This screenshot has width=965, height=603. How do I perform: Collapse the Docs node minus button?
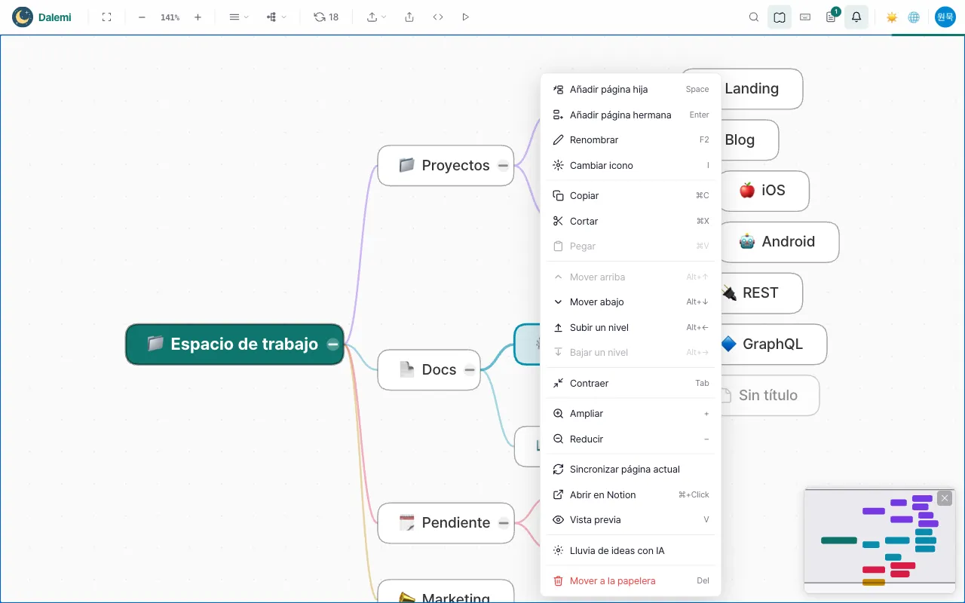tap(470, 369)
